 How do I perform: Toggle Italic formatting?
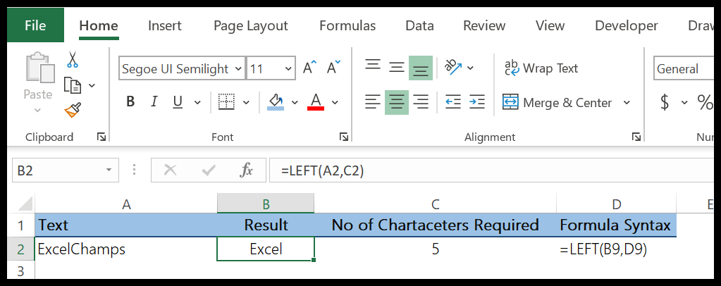pos(154,101)
